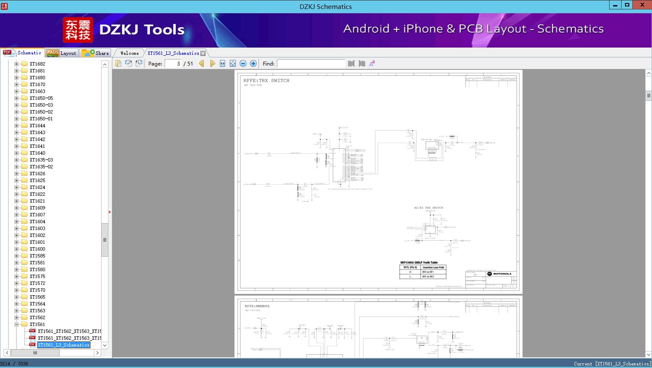
Task: Click the document vertical scrollbar thumb
Action: [x=649, y=96]
